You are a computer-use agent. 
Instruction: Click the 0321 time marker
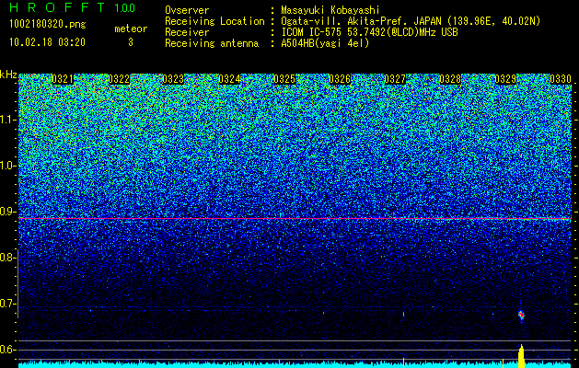[63, 79]
